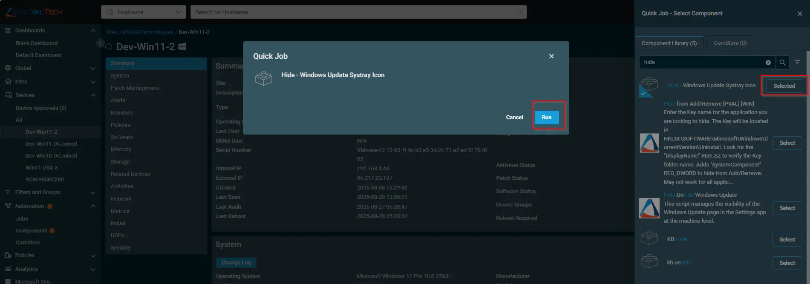Screen dimensions: 810x284
Task: Click the ProValTech logo
Action: [34, 12]
